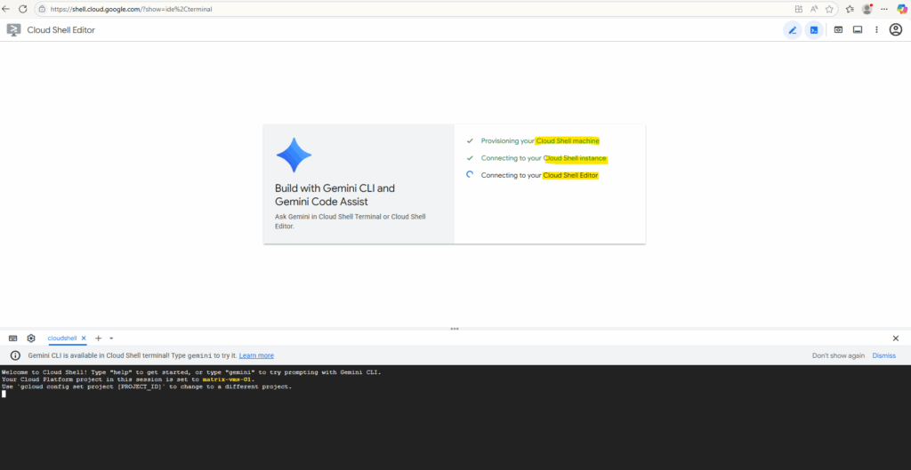Image resolution: width=911 pixels, height=470 pixels.
Task: Close the cloudshell tab with its X
Action: [x=84, y=339]
